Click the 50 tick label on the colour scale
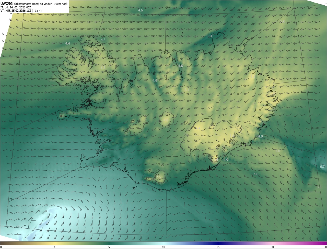This screenshot has height=249, width=327. (x=325, y=247)
